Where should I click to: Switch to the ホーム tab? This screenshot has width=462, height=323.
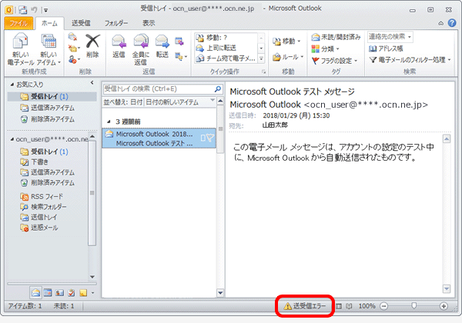(49, 23)
